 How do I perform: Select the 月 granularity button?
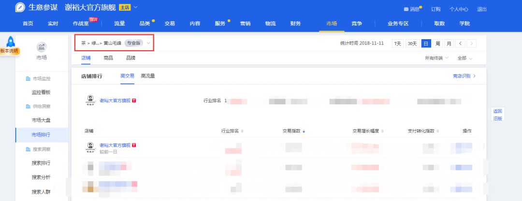click(449, 43)
